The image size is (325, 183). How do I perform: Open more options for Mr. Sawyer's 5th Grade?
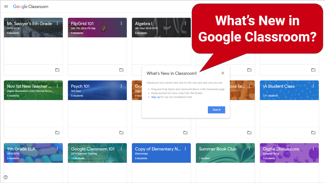57,24
